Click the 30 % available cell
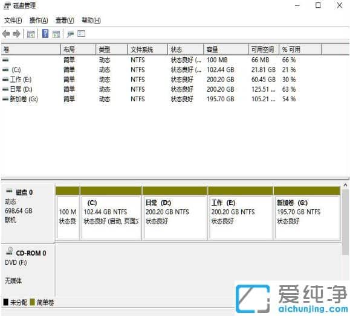The image size is (350, 316). pos(289,80)
